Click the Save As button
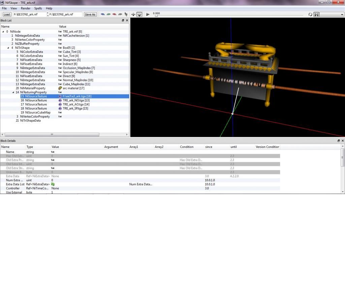Screen dimensions: 345x303 [x=90, y=14]
